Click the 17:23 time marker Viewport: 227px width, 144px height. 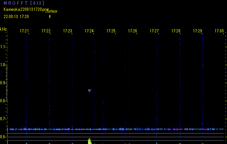(67, 31)
